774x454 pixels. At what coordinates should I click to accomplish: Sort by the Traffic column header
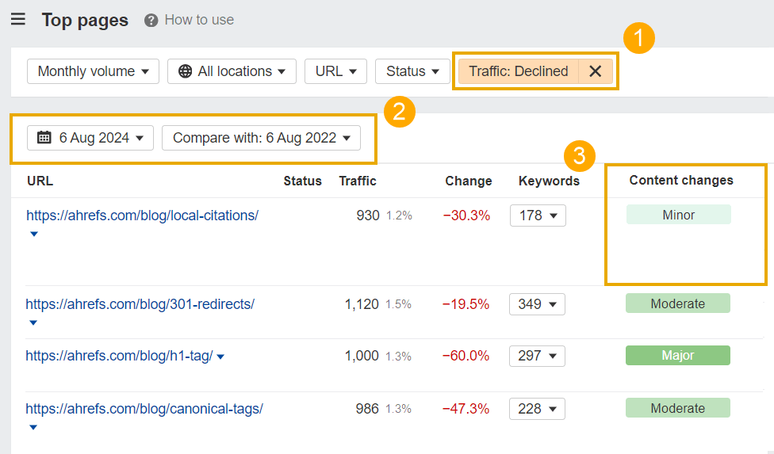(x=358, y=181)
